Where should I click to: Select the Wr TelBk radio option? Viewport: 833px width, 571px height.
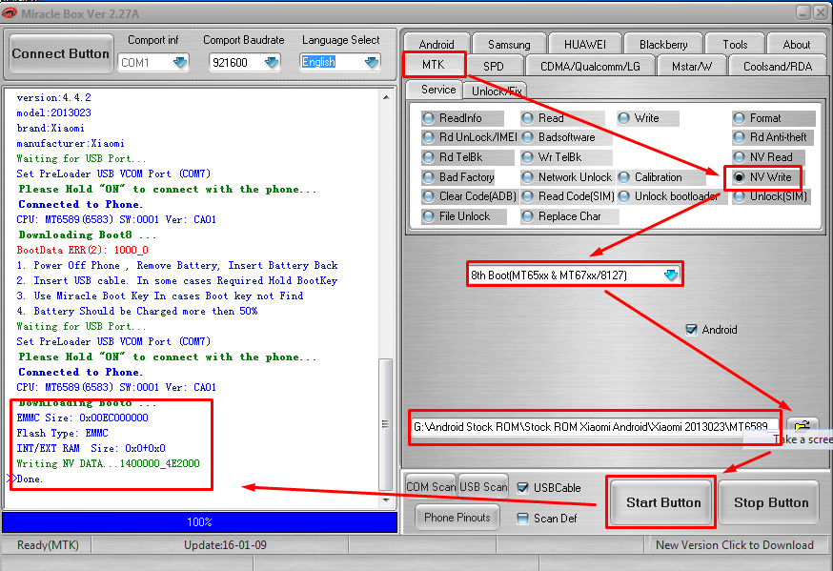527,157
